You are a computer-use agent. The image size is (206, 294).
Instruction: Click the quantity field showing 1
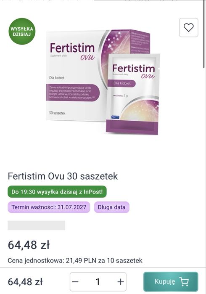click(x=98, y=282)
